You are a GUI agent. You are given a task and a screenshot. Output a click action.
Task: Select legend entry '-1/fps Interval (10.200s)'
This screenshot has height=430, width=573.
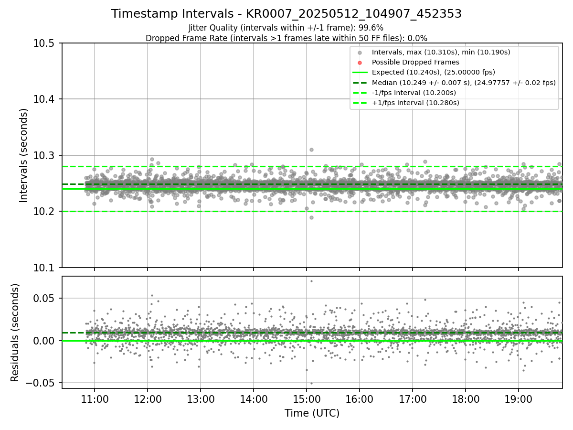414,93
